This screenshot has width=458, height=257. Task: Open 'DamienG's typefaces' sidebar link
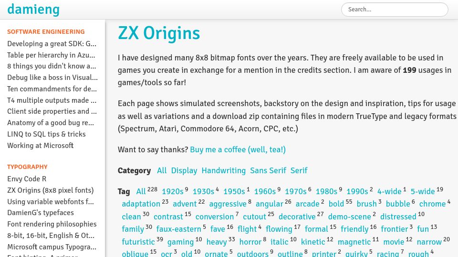click(x=41, y=213)
